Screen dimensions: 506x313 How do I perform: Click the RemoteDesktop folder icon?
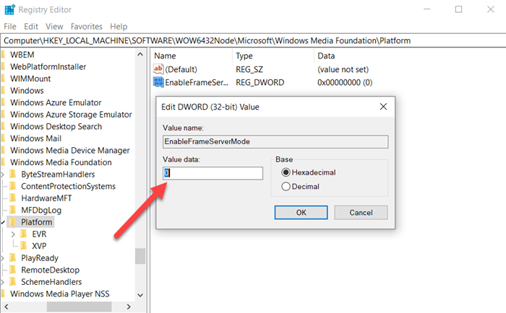click(x=13, y=270)
